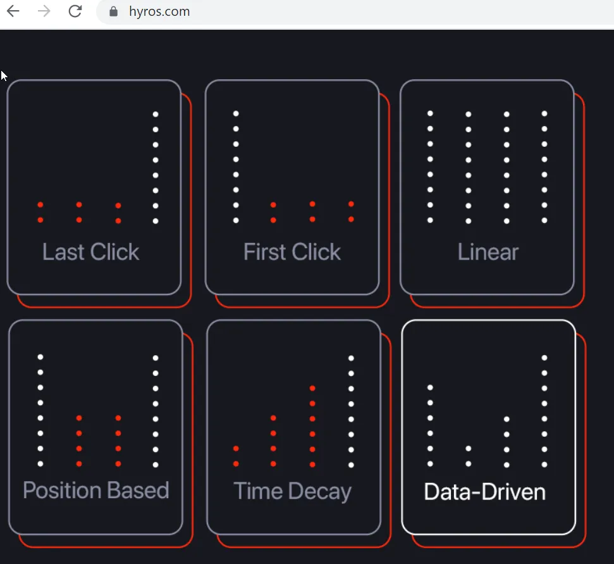
Task: Click the browser back arrow
Action: pyautogui.click(x=13, y=11)
